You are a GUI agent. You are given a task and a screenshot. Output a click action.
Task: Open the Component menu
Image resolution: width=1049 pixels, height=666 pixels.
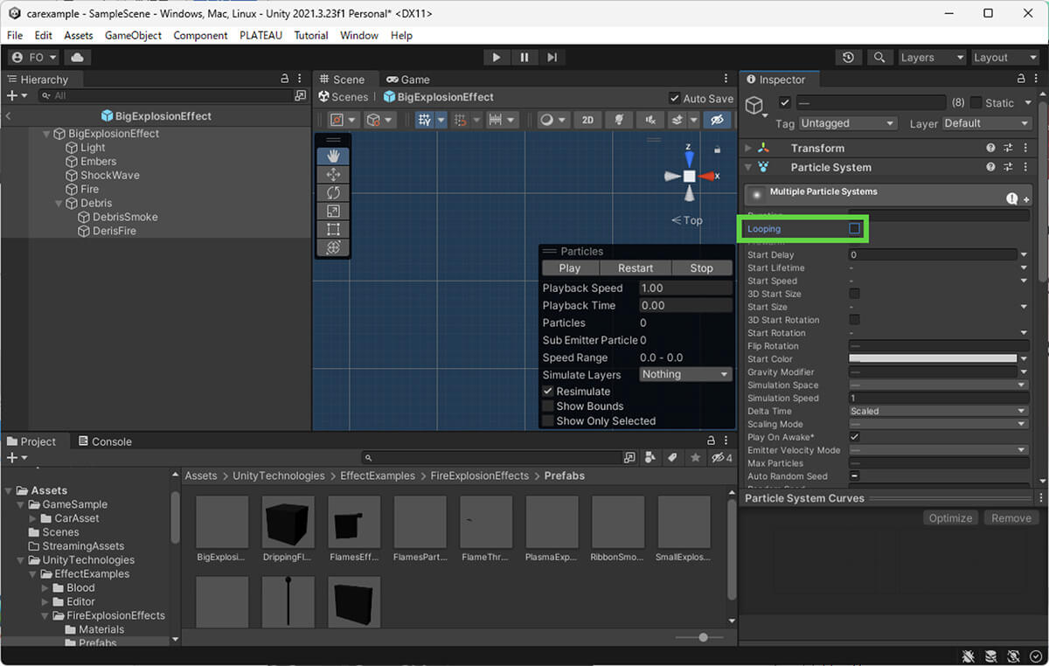coord(200,36)
